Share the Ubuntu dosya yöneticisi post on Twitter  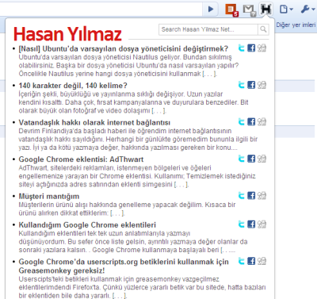click(x=242, y=48)
